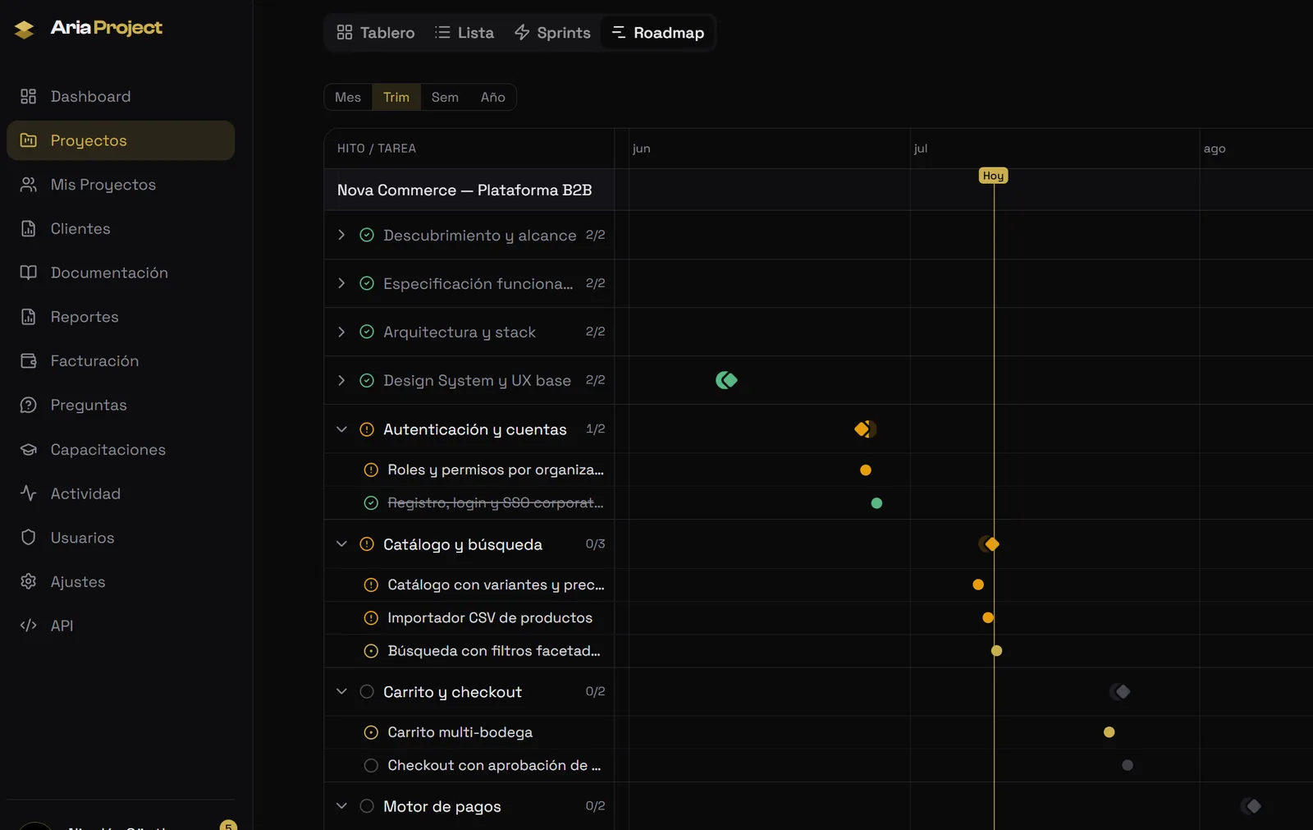Set the timeline scale to Trim

396,97
